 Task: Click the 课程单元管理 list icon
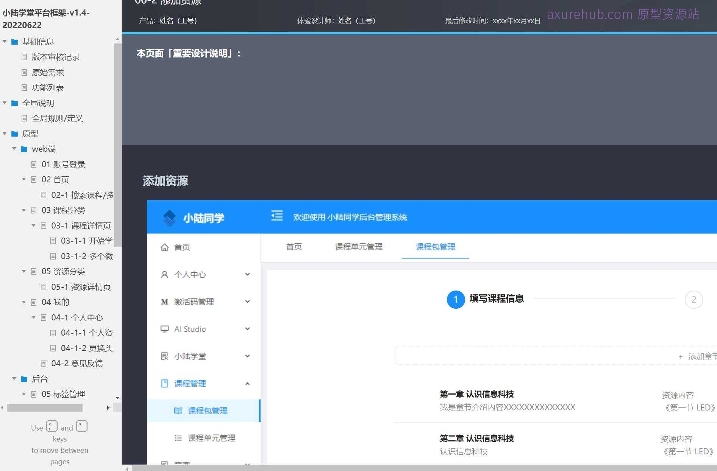(178, 438)
